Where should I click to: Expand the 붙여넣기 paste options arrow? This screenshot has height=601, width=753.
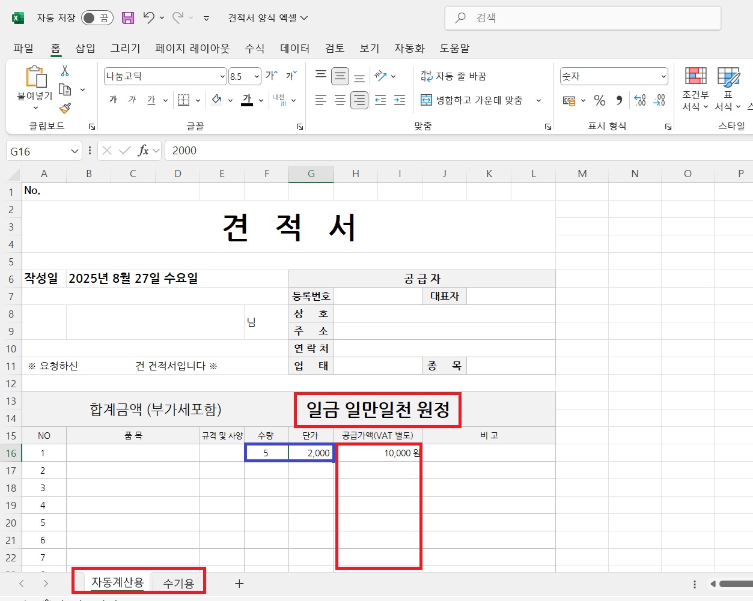point(35,108)
